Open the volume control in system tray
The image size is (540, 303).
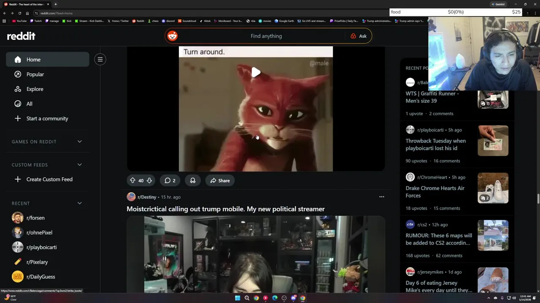pos(514,298)
